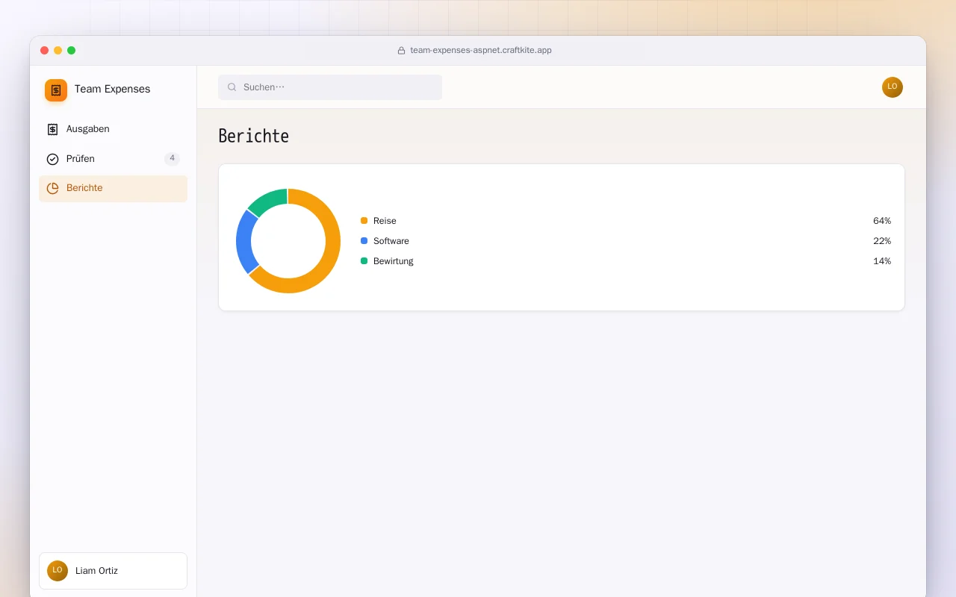
Task: Click the magnifier icon in search bar
Action: 232,87
